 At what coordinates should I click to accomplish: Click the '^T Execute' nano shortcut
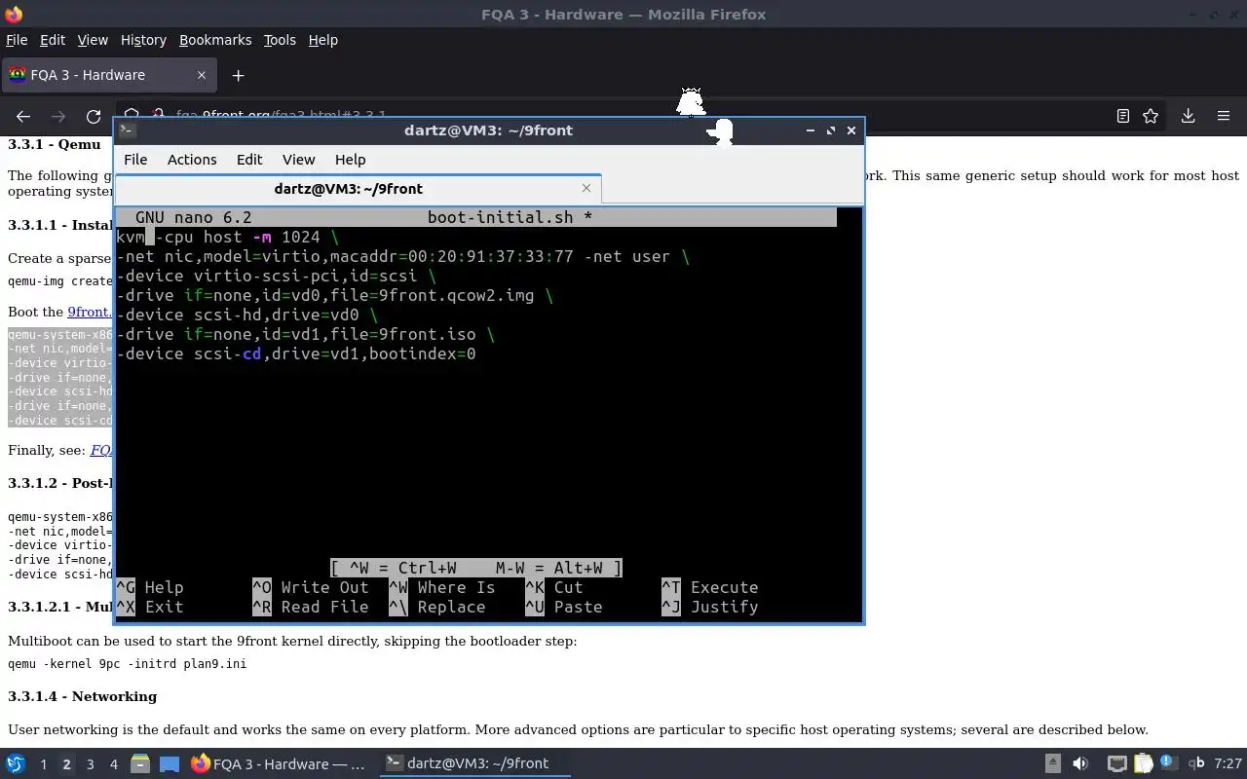click(710, 587)
